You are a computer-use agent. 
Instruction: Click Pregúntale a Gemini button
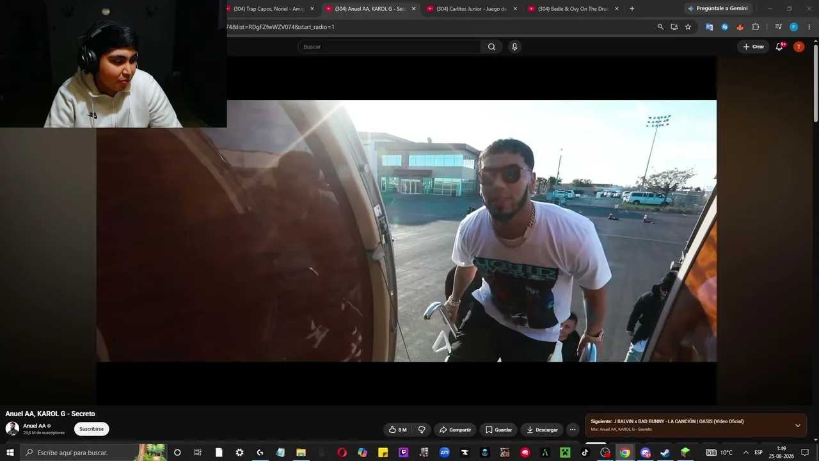coord(717,9)
